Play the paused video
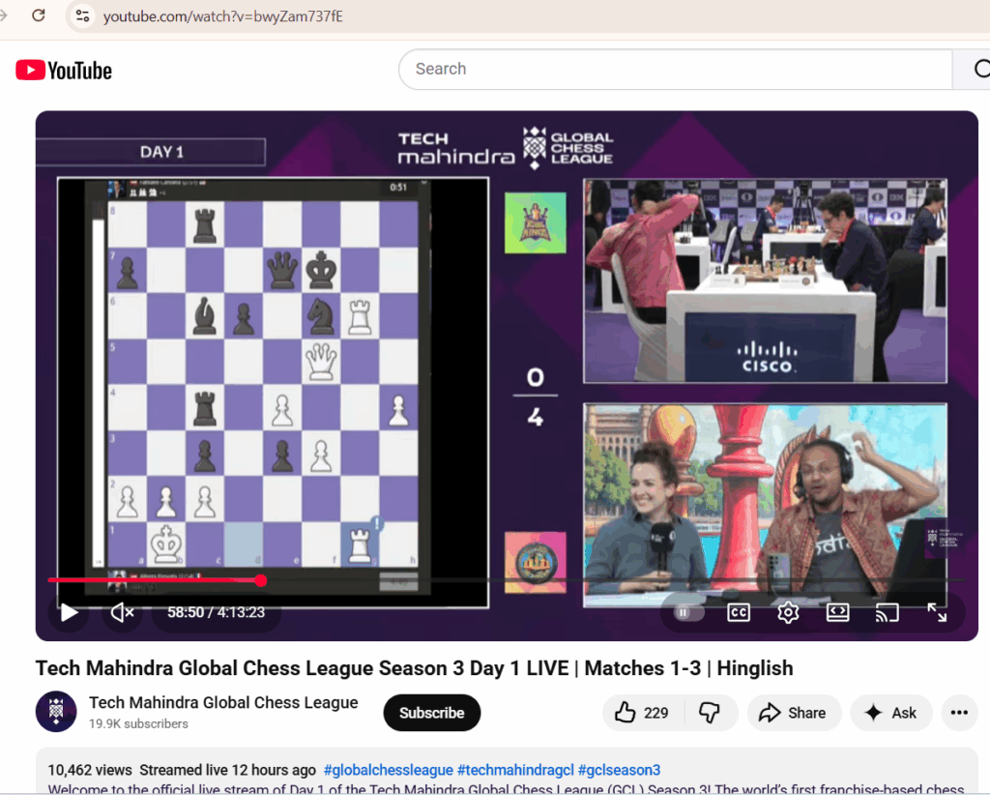The image size is (990, 795). (x=69, y=612)
